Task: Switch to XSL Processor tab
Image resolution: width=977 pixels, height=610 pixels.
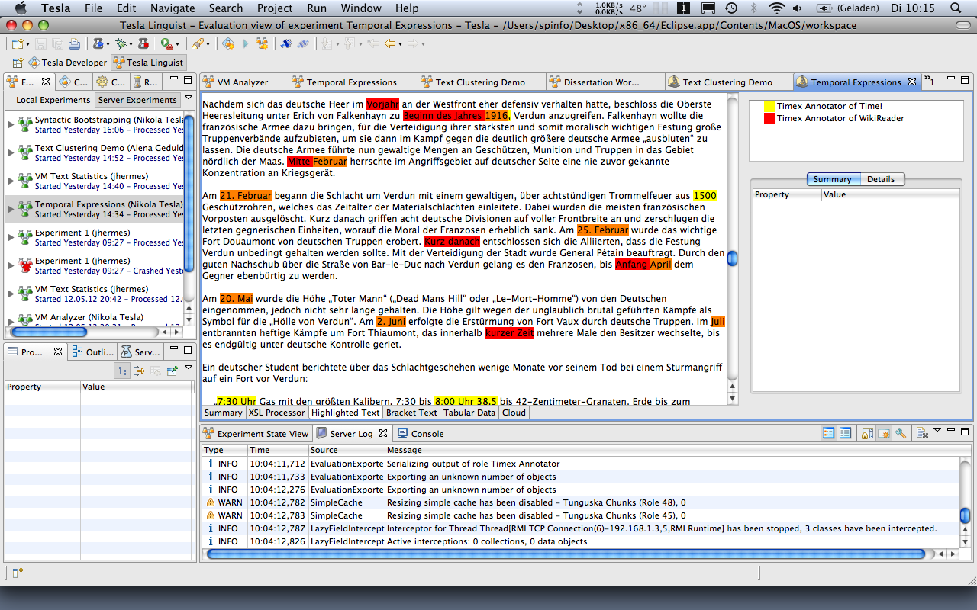Action: tap(276, 413)
